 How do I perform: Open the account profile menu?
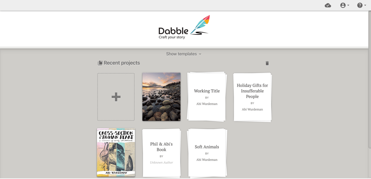click(x=345, y=6)
